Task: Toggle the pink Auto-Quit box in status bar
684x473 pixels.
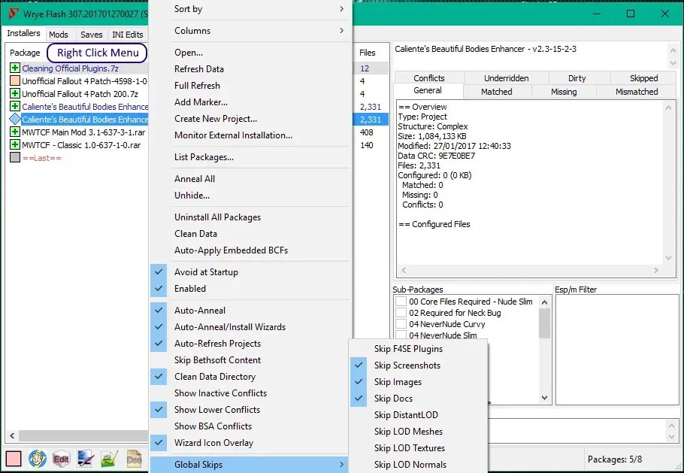Action: [x=14, y=459]
